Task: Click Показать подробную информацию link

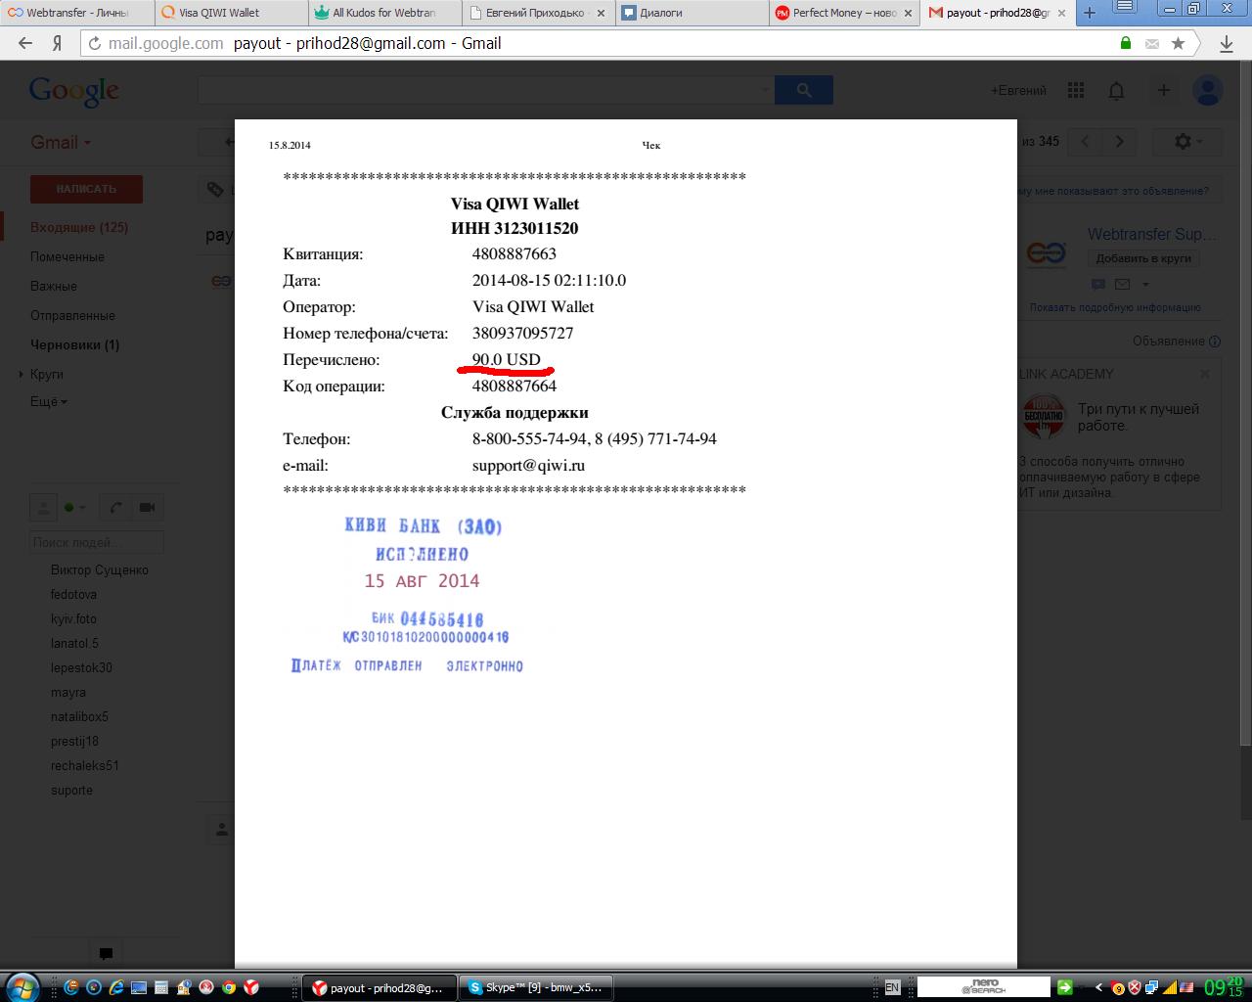Action: pos(1115,307)
